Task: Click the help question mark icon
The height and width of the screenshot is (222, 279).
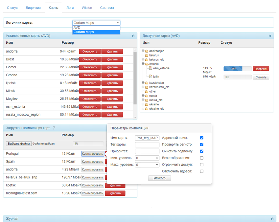Action: coord(54,128)
